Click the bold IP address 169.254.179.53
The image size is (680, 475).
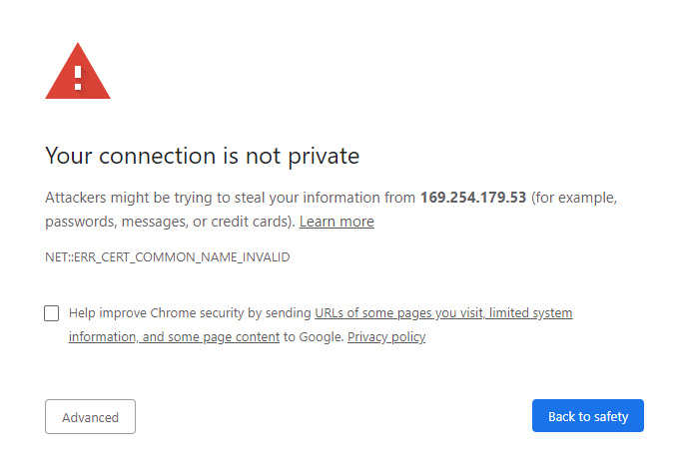click(x=473, y=198)
